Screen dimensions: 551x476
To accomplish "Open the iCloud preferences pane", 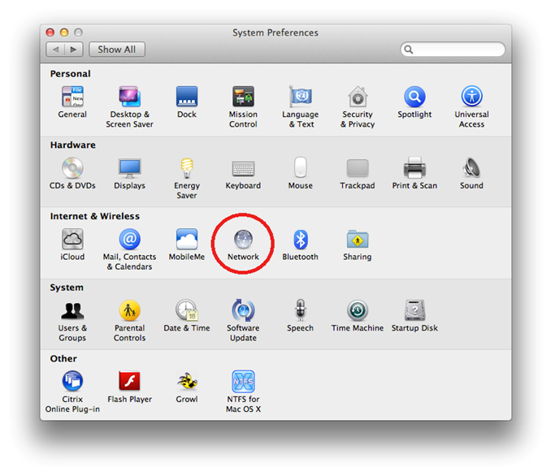I will tap(72, 240).
